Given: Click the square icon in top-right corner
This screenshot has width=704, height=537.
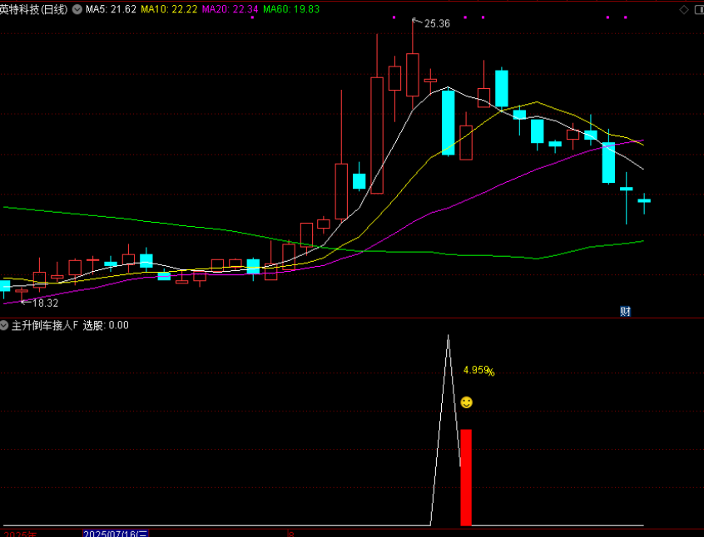Looking at the screenshot, I should (697, 9).
